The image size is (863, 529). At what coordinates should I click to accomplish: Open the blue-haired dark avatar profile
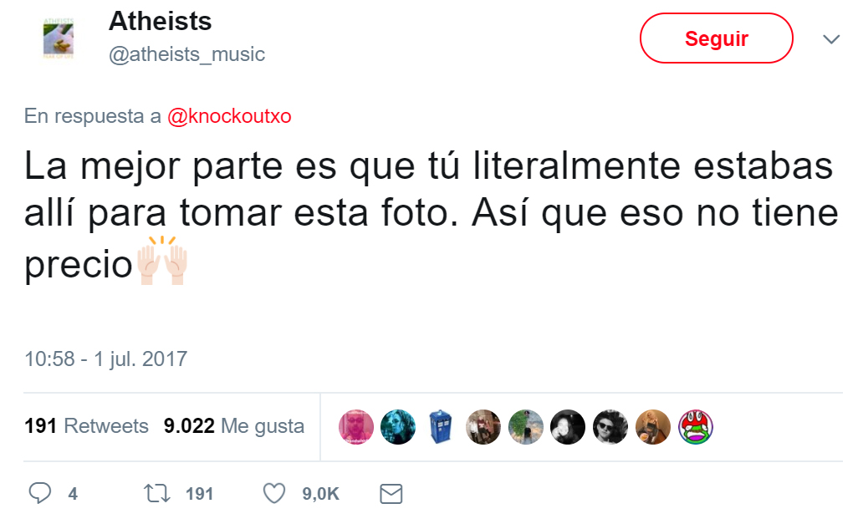tap(398, 427)
